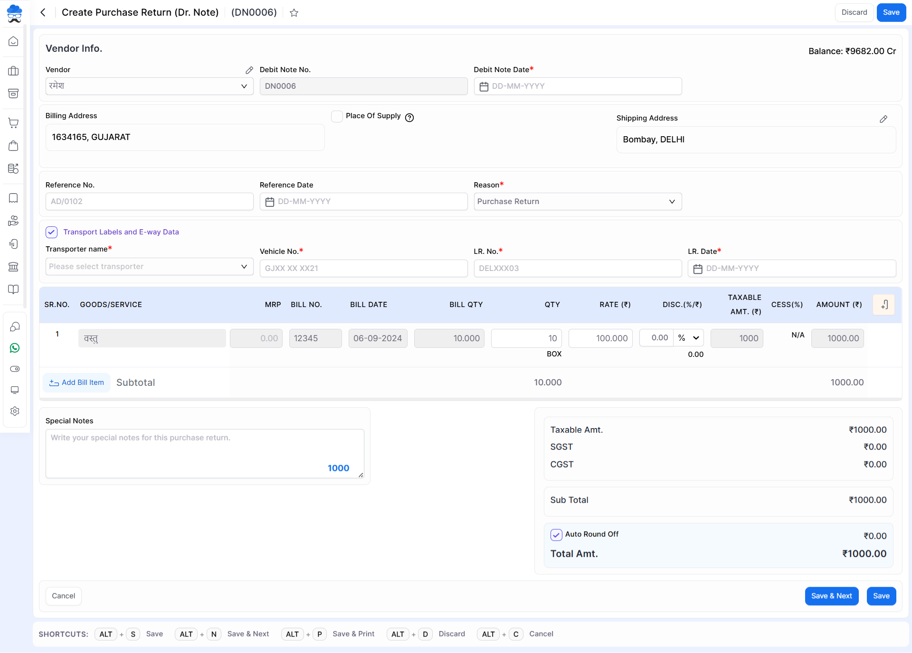The image size is (912, 653).
Task: Open the briefcase sidebar icon
Action: (14, 71)
